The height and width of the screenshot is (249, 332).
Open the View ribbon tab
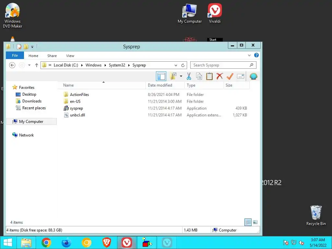pyautogui.click(x=70, y=56)
